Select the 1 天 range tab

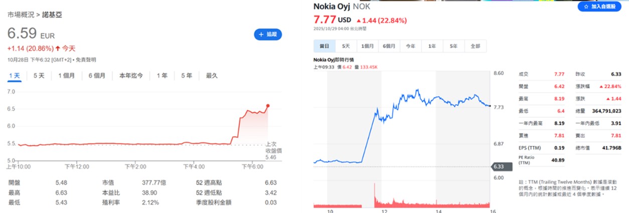click(15, 76)
